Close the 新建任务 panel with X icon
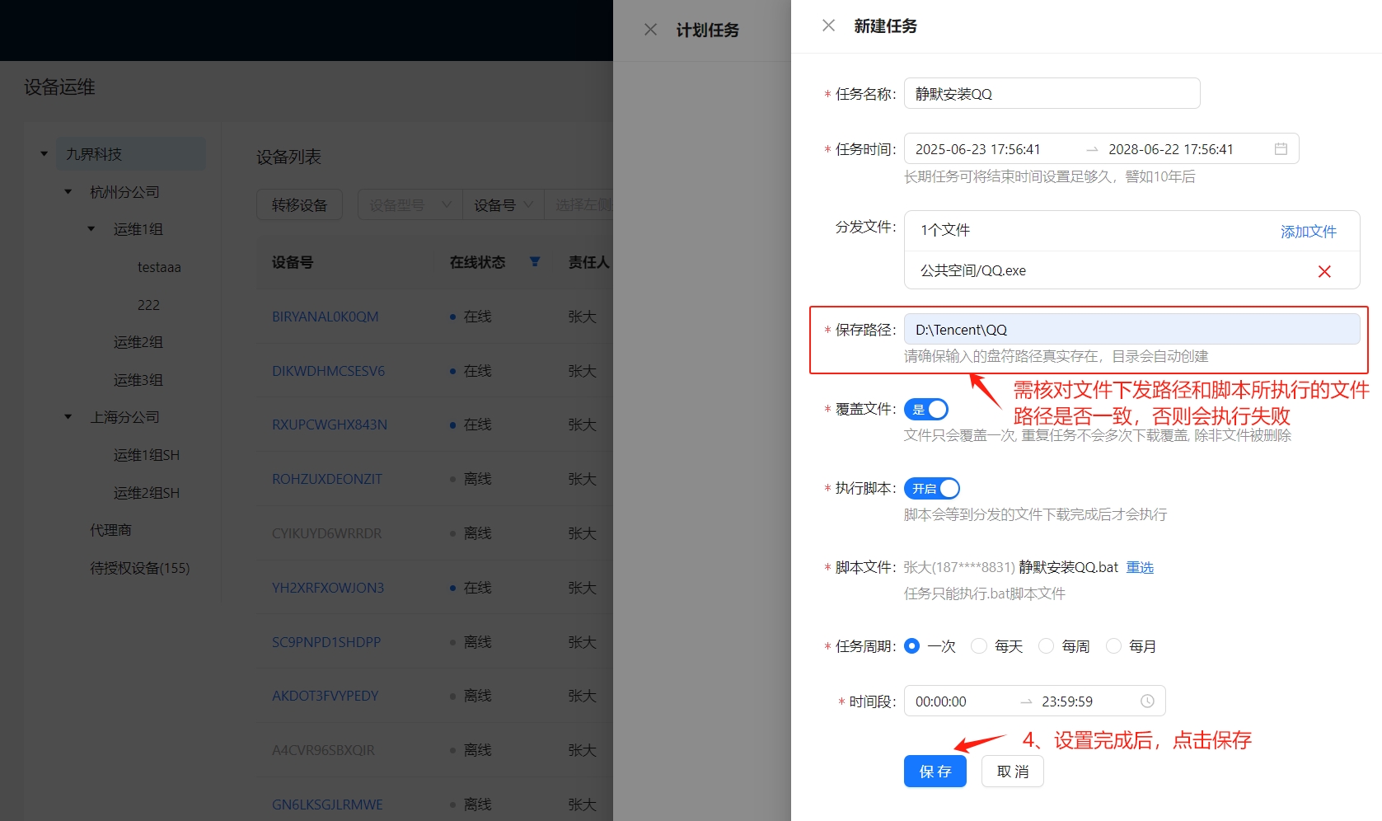The width and height of the screenshot is (1382, 821). [828, 26]
